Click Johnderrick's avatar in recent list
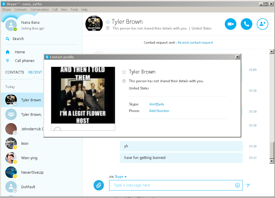275x198 pixels. 11,129
